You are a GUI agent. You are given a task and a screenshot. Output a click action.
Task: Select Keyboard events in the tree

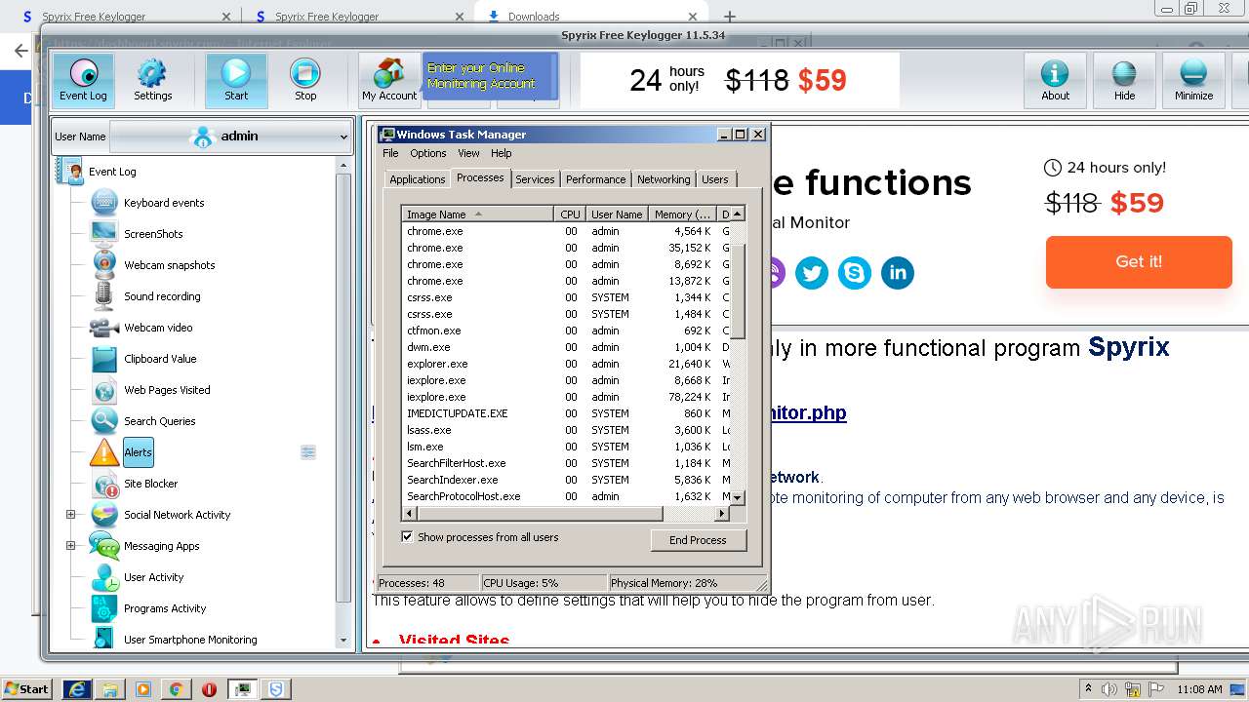click(x=164, y=203)
